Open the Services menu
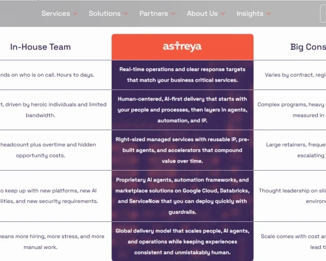 tap(56, 14)
